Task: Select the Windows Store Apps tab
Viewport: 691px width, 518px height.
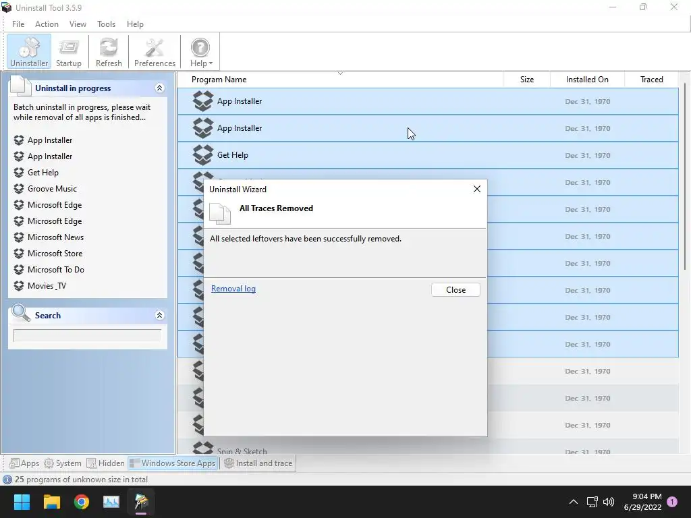Action: point(173,463)
